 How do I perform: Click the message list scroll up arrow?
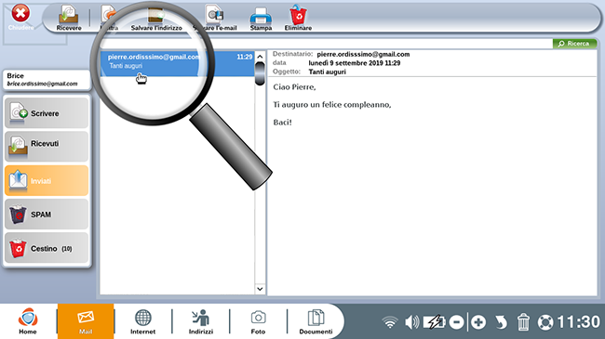tap(260, 57)
